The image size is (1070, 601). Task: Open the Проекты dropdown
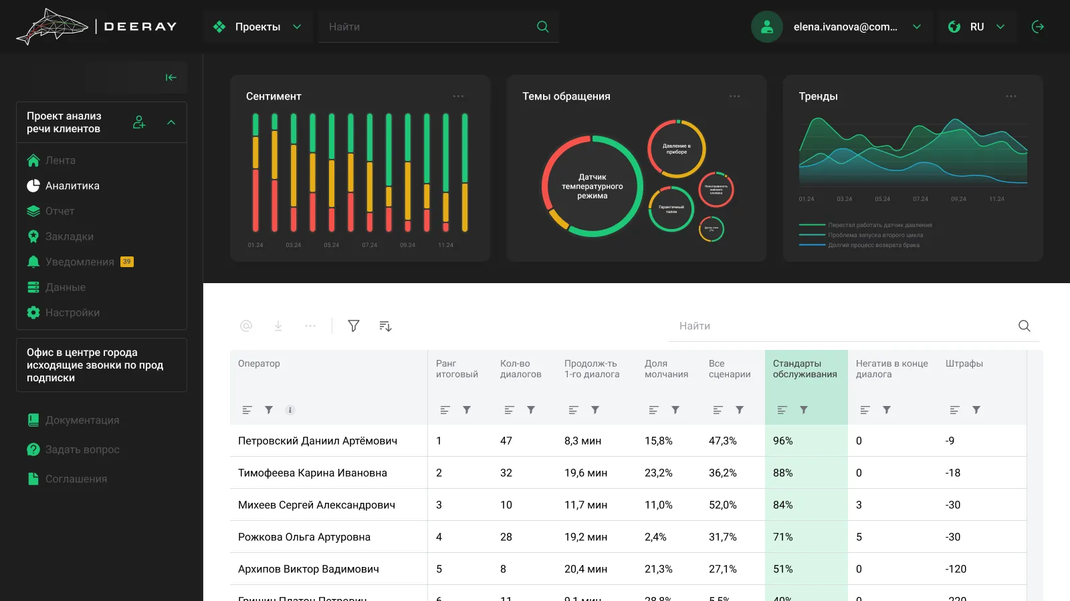(x=257, y=27)
